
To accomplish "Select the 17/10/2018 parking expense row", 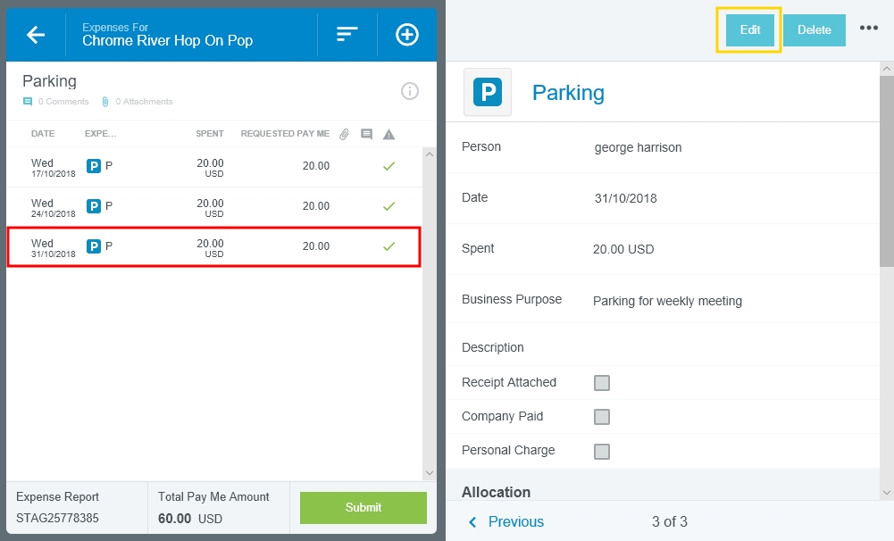I will point(213,167).
